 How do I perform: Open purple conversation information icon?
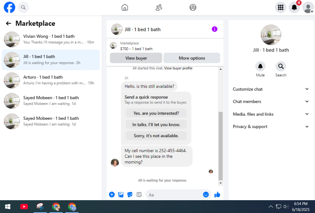215,29
